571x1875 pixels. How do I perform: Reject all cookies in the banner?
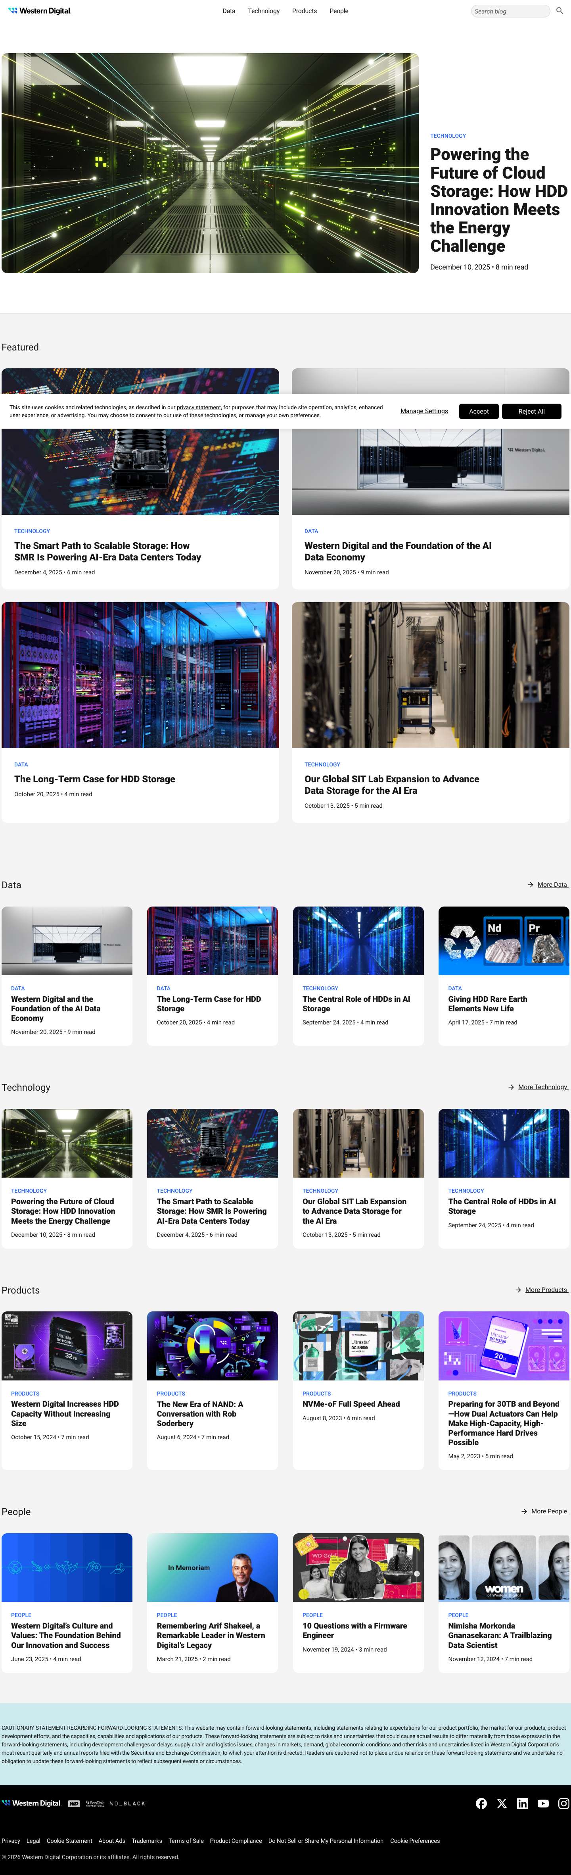531,411
